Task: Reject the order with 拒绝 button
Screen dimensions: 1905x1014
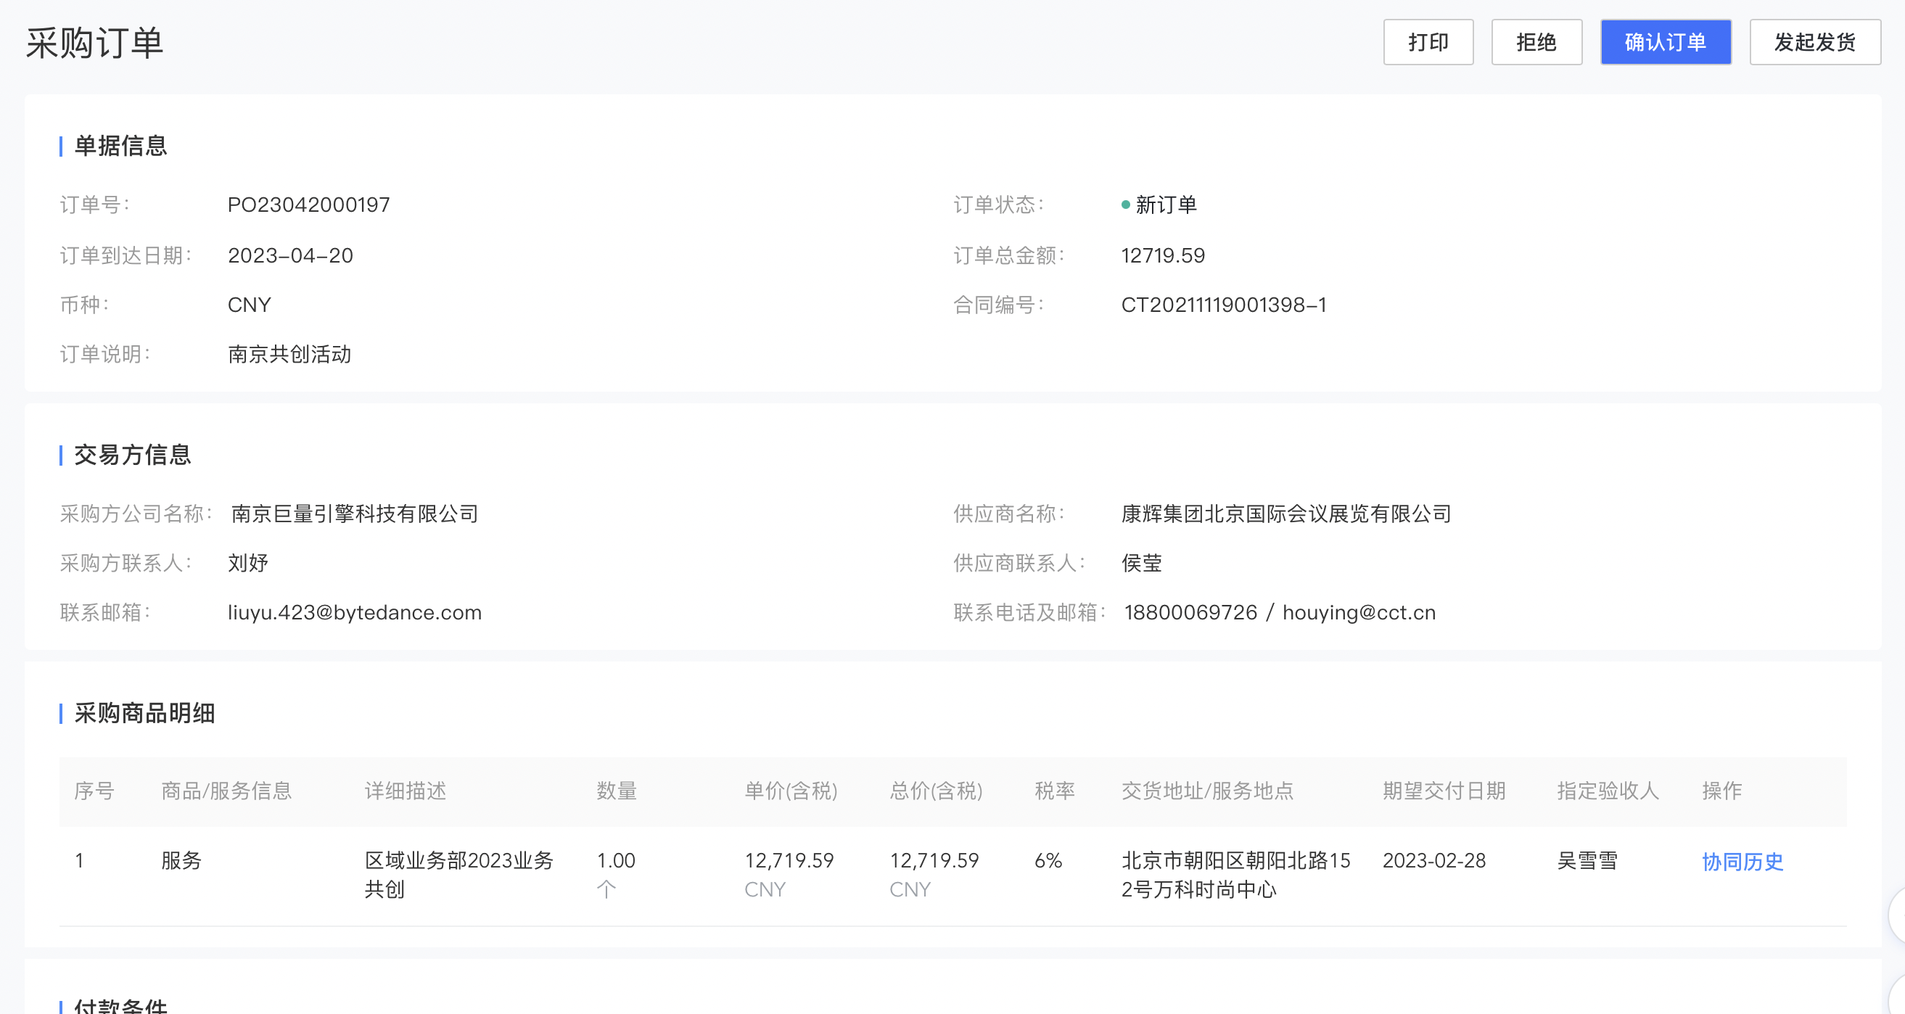Action: pos(1536,42)
